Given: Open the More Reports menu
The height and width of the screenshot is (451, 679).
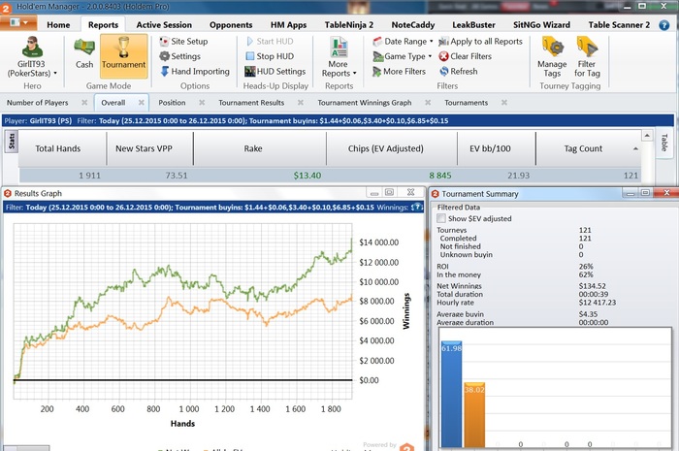Looking at the screenshot, I should click(339, 57).
